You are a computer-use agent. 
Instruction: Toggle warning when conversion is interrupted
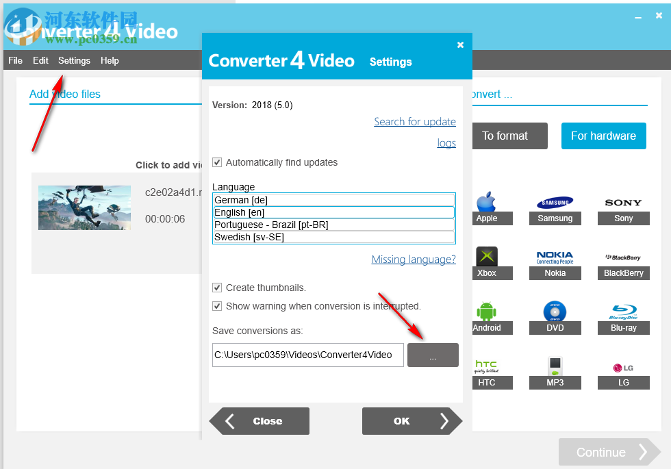(x=217, y=306)
